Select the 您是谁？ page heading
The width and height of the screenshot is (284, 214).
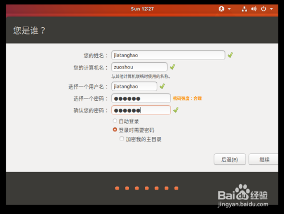[29, 31]
